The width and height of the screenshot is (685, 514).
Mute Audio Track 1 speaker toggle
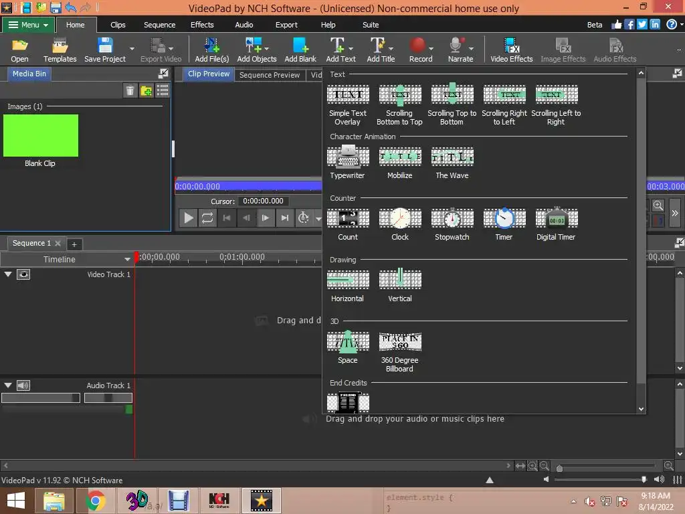point(23,385)
